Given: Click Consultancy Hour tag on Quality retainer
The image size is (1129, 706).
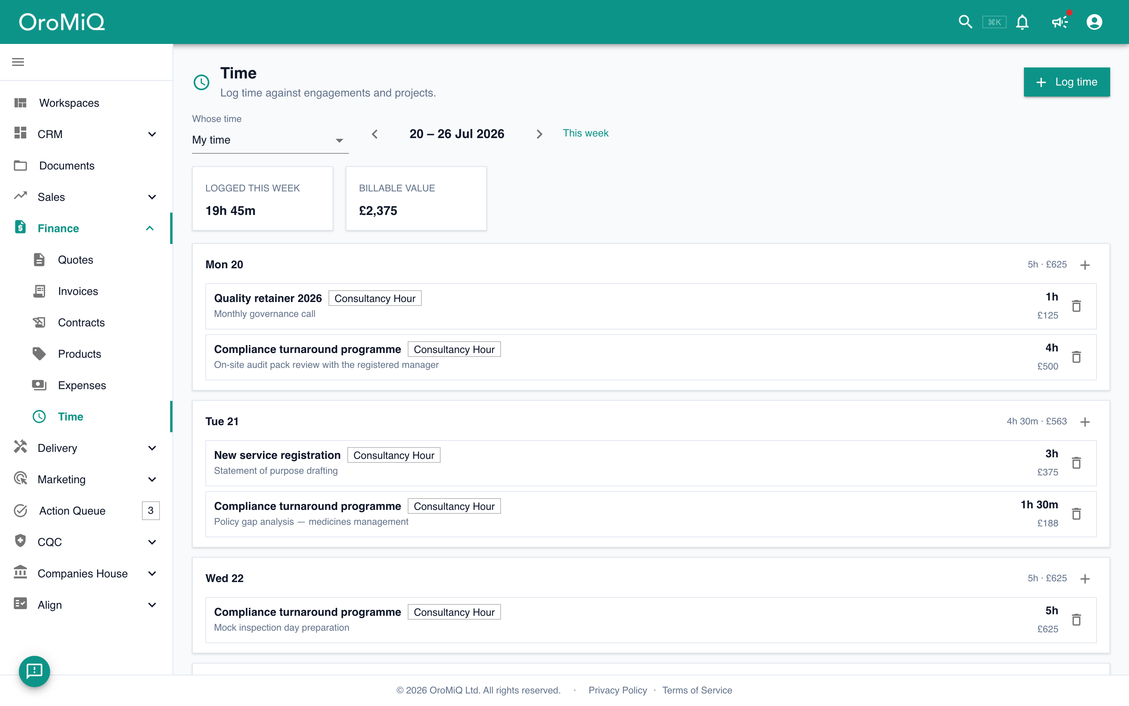Looking at the screenshot, I should (x=375, y=298).
